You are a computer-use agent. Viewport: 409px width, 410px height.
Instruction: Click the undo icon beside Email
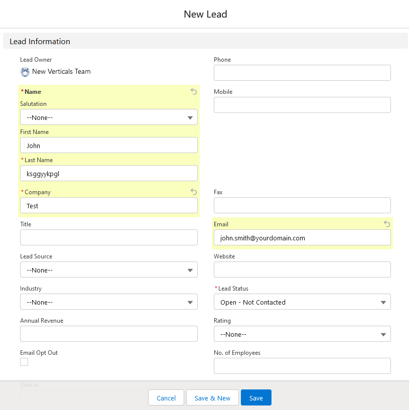point(387,224)
